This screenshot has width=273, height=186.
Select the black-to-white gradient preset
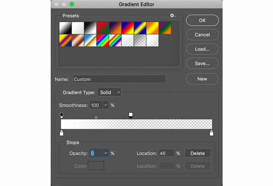pos(90,28)
